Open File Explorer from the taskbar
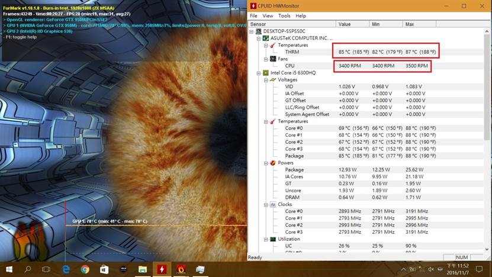 143,269
